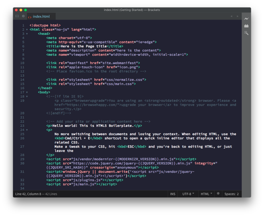The height and width of the screenshot is (216, 264).
Task: Open the gear settings icon in tab bar
Action: pyautogui.click(x=23, y=16)
